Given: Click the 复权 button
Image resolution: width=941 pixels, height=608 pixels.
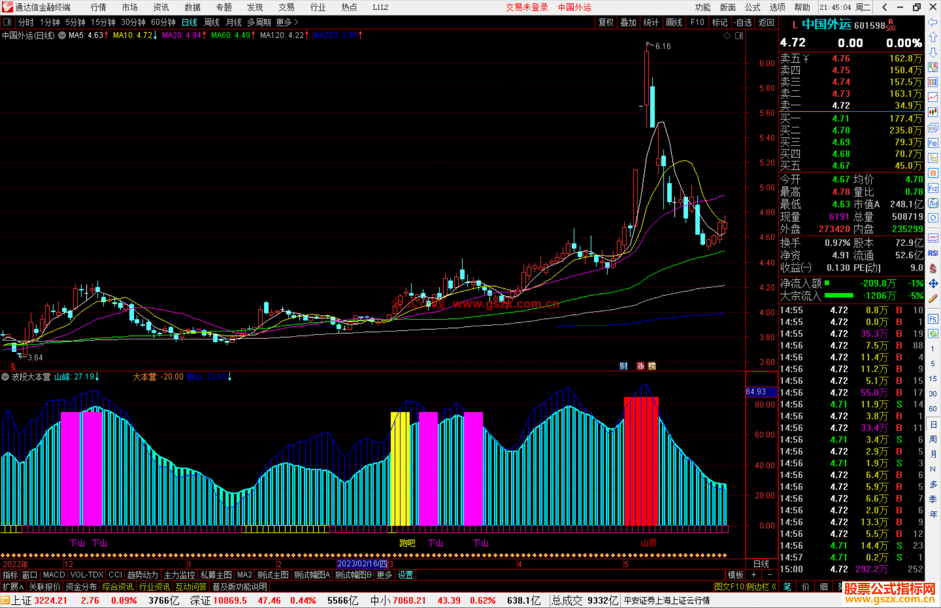Looking at the screenshot, I should pos(606,22).
